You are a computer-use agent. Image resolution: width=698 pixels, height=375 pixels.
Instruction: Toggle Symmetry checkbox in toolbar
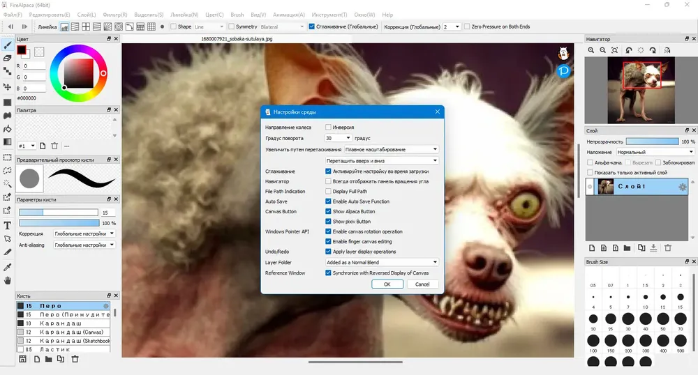click(x=231, y=26)
